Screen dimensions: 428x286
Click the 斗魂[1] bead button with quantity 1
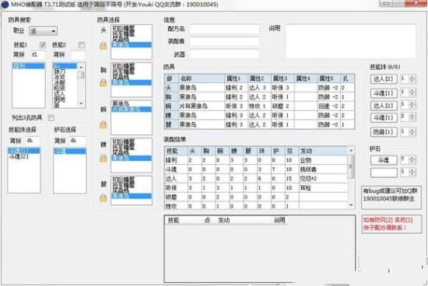click(x=384, y=93)
